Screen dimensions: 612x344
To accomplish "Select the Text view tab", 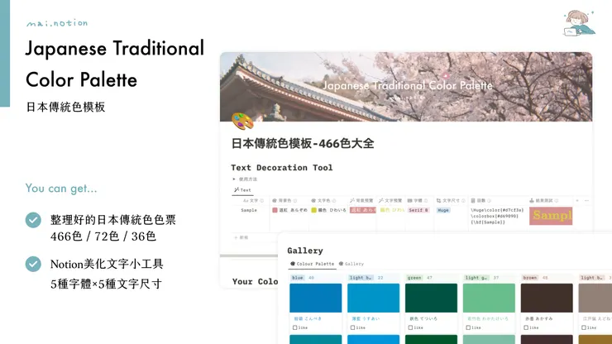I will click(242, 190).
